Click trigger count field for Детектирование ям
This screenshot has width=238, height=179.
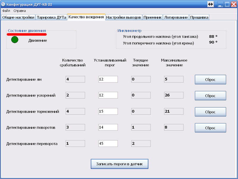(75, 79)
